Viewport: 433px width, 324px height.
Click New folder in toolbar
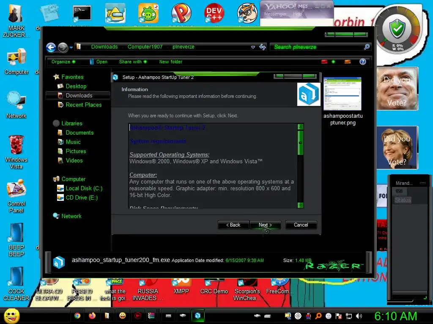pyautogui.click(x=171, y=62)
